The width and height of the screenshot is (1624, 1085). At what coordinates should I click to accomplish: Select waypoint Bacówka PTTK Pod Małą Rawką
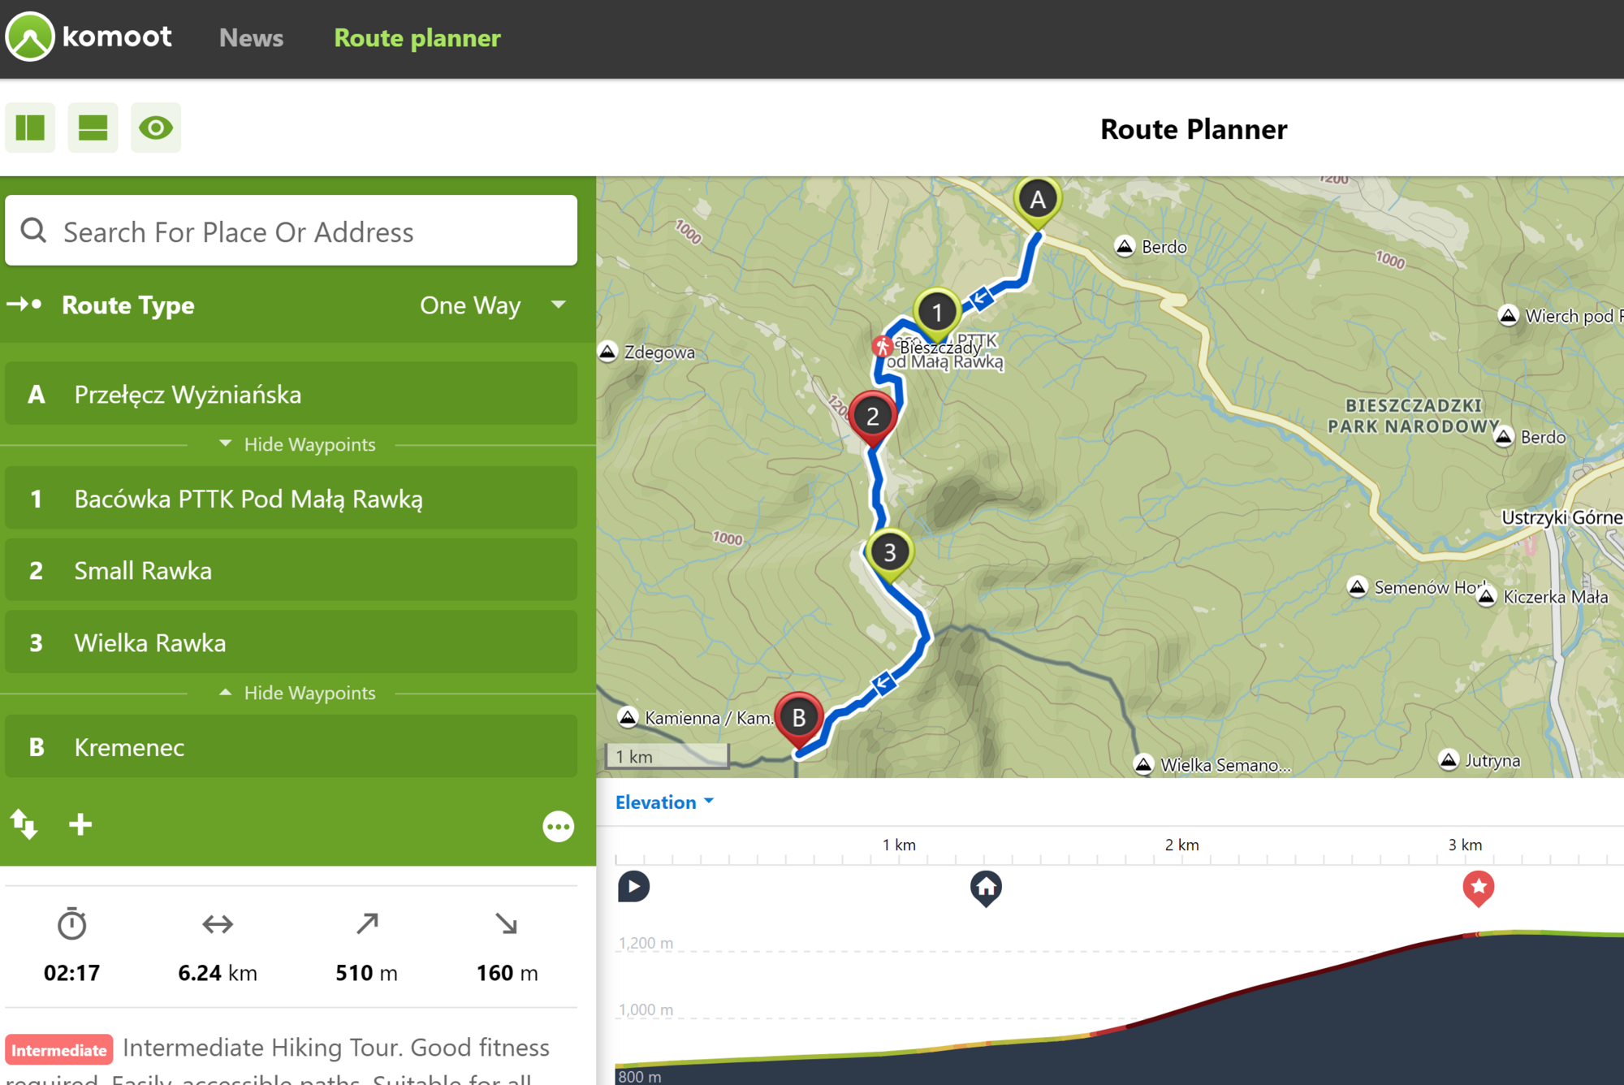(x=292, y=498)
